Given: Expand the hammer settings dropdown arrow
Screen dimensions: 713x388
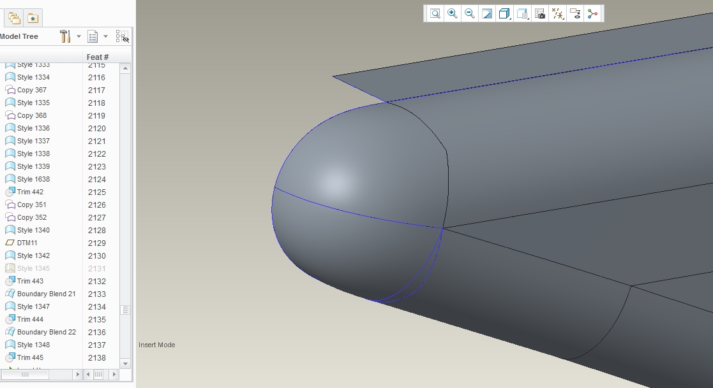Looking at the screenshot, I should [79, 36].
